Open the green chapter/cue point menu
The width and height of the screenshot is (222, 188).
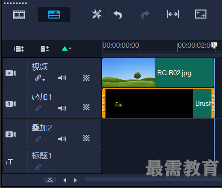tap(66, 49)
